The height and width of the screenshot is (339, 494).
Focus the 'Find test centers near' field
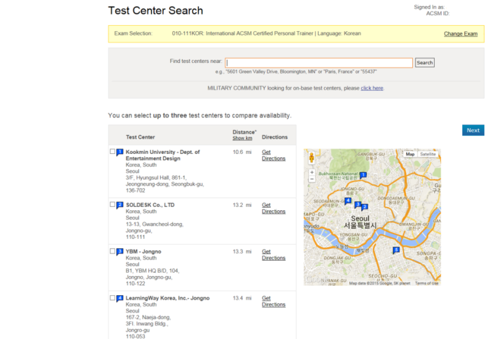click(318, 62)
